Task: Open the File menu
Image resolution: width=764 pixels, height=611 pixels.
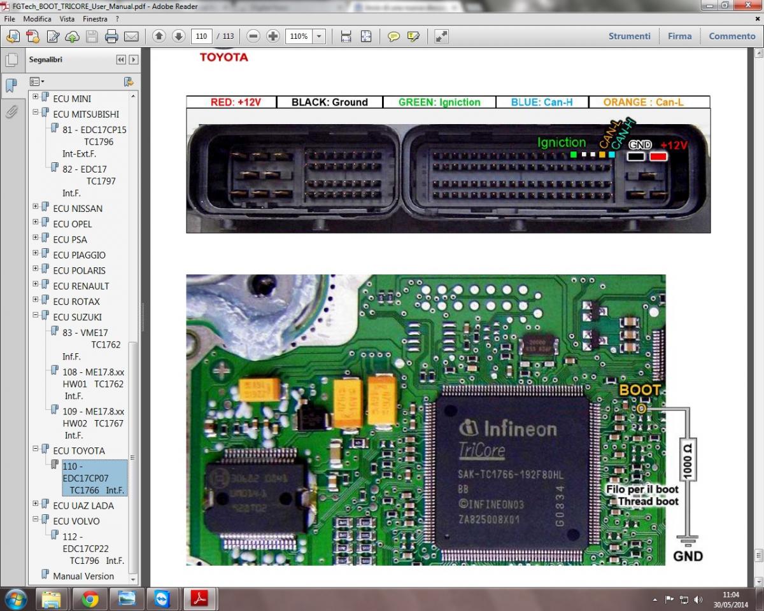Action: point(10,19)
